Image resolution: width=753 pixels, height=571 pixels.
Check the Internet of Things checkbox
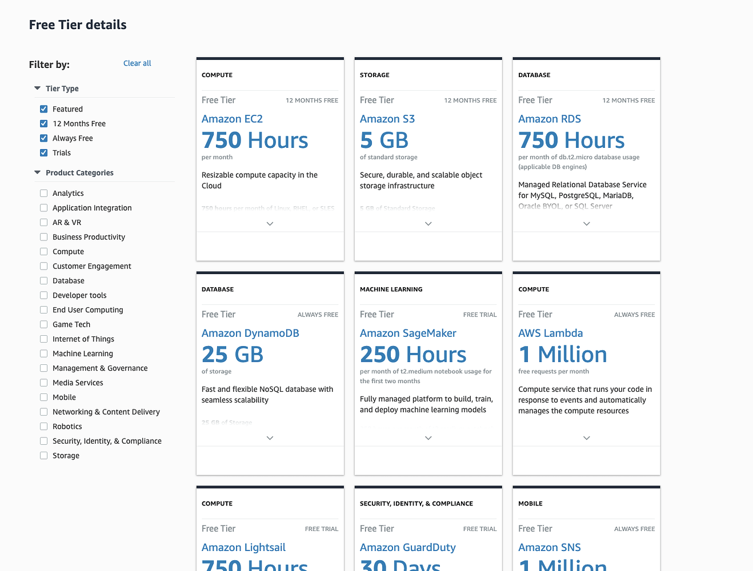coord(44,339)
